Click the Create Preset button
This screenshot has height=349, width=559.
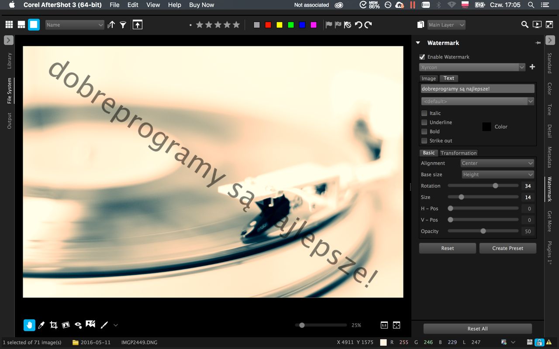507,248
